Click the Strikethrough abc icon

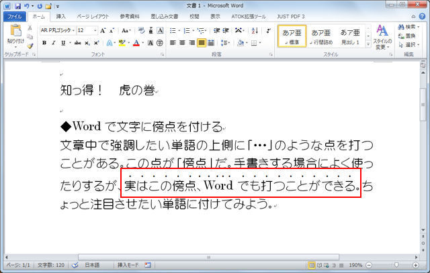click(x=78, y=43)
